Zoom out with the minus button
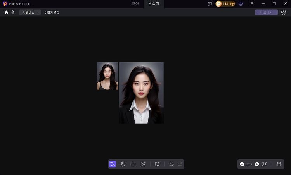The height and width of the screenshot is (175, 291). tap(242, 164)
